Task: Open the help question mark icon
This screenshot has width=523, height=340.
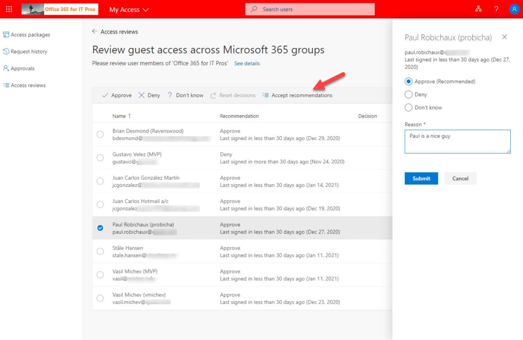Action: coord(496,9)
